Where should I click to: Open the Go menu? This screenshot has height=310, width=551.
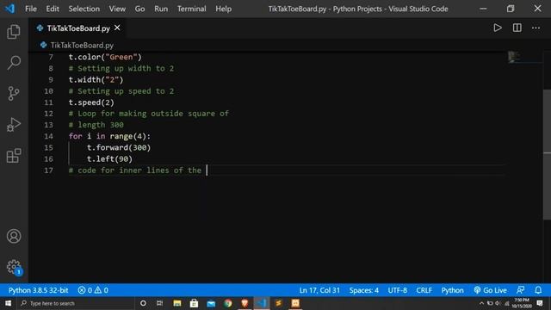[139, 9]
